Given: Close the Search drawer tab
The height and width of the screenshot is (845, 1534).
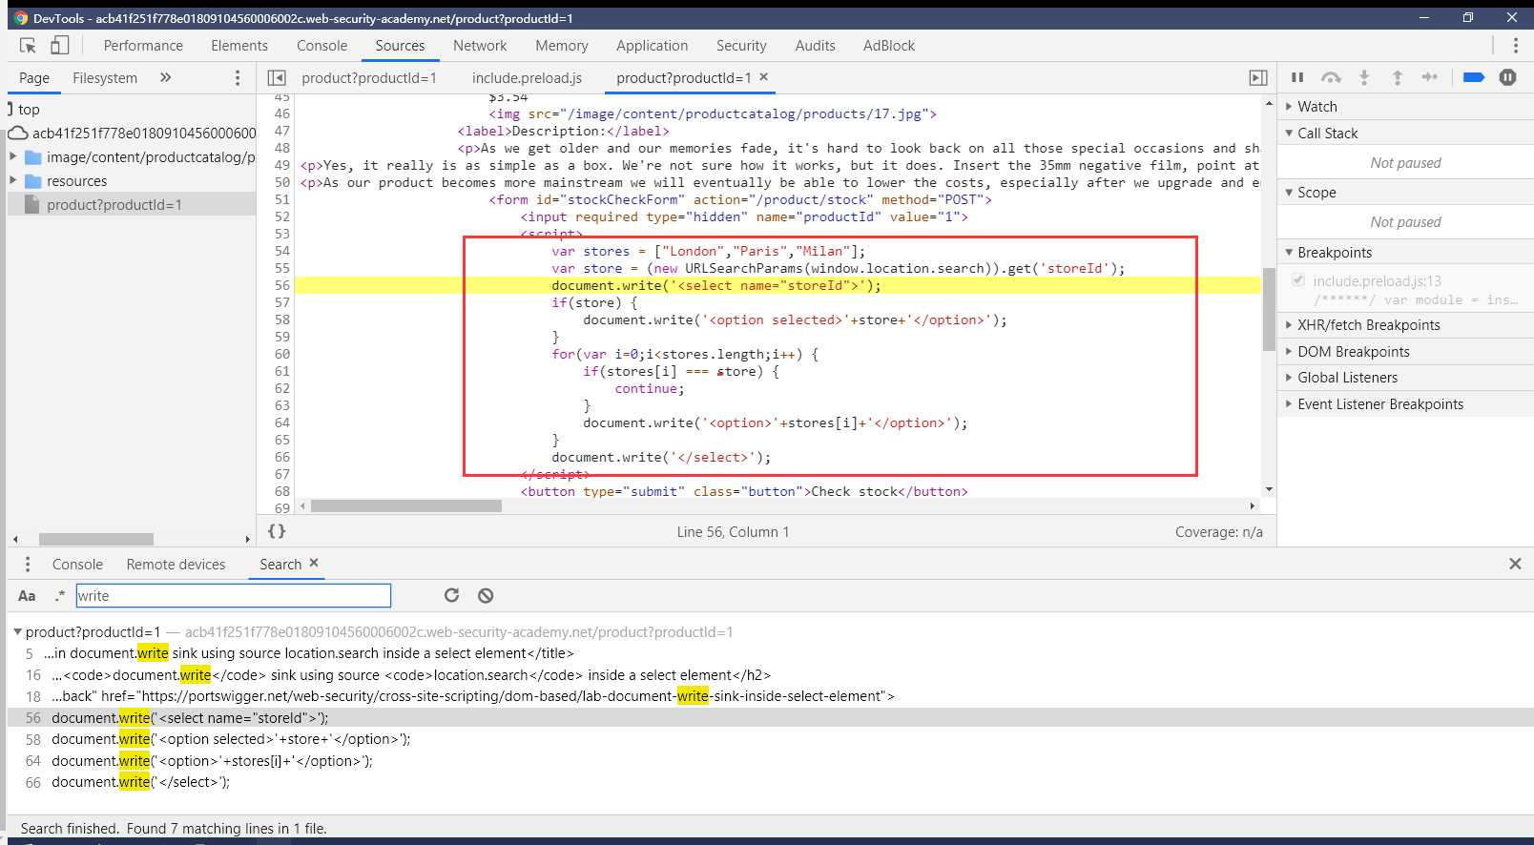Looking at the screenshot, I should point(314,563).
